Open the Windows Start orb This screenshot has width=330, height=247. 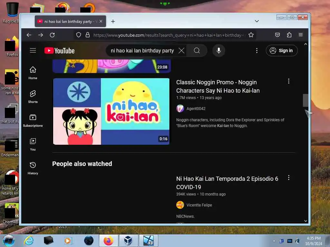(8, 241)
